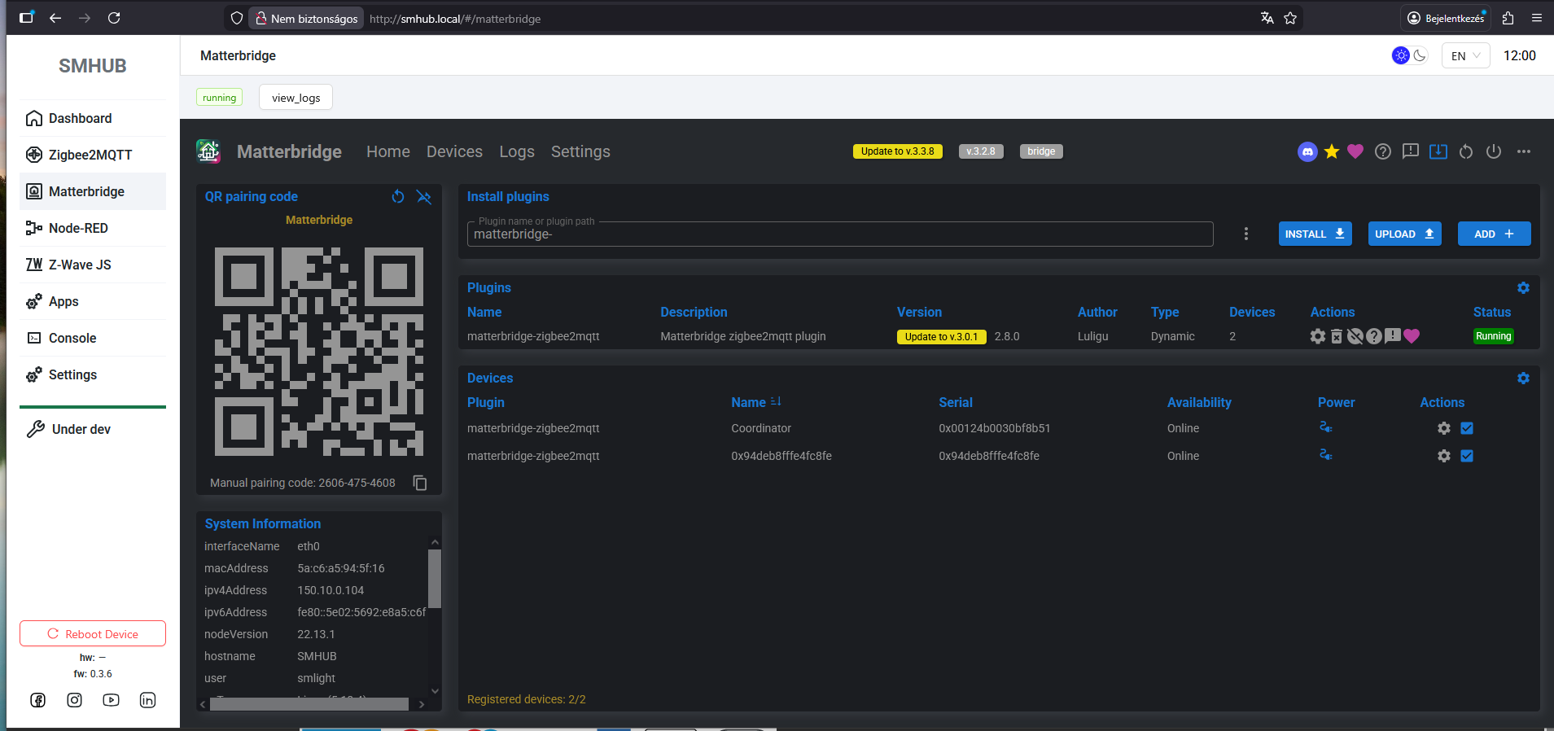
Task: Bookmark this page with browser star icon
Action: click(x=1290, y=18)
